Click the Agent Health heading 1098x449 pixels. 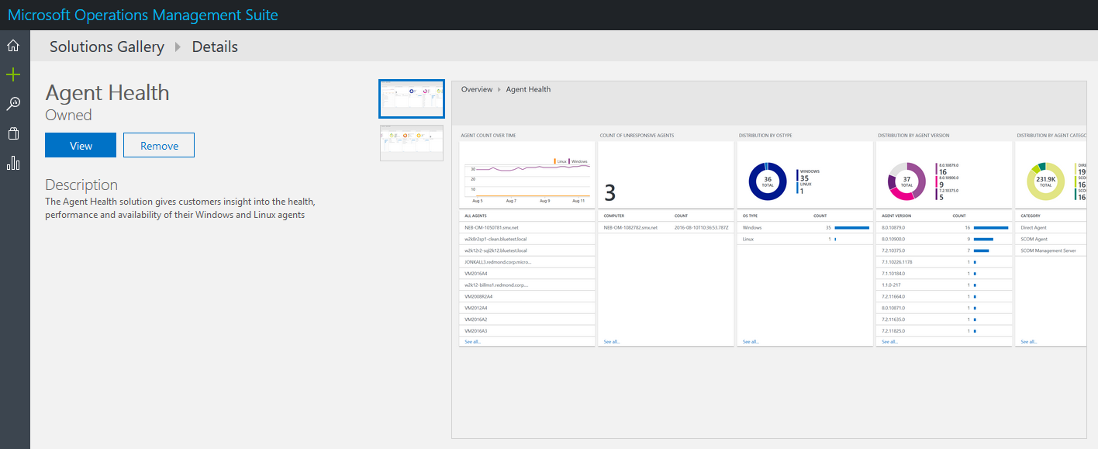[107, 92]
